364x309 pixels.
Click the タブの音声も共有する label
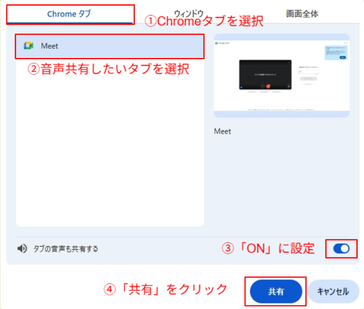66,249
